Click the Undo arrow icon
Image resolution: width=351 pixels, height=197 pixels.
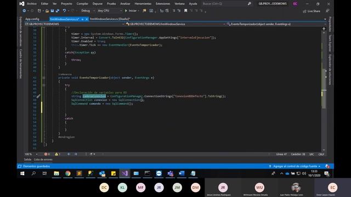point(64,11)
